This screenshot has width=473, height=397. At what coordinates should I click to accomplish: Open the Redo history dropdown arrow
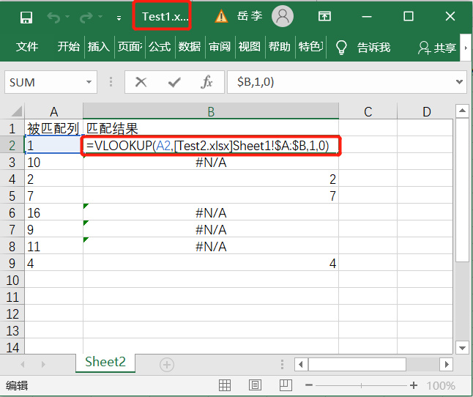coord(100,17)
